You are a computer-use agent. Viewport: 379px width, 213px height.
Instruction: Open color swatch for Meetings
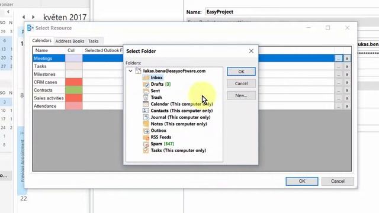point(73,58)
